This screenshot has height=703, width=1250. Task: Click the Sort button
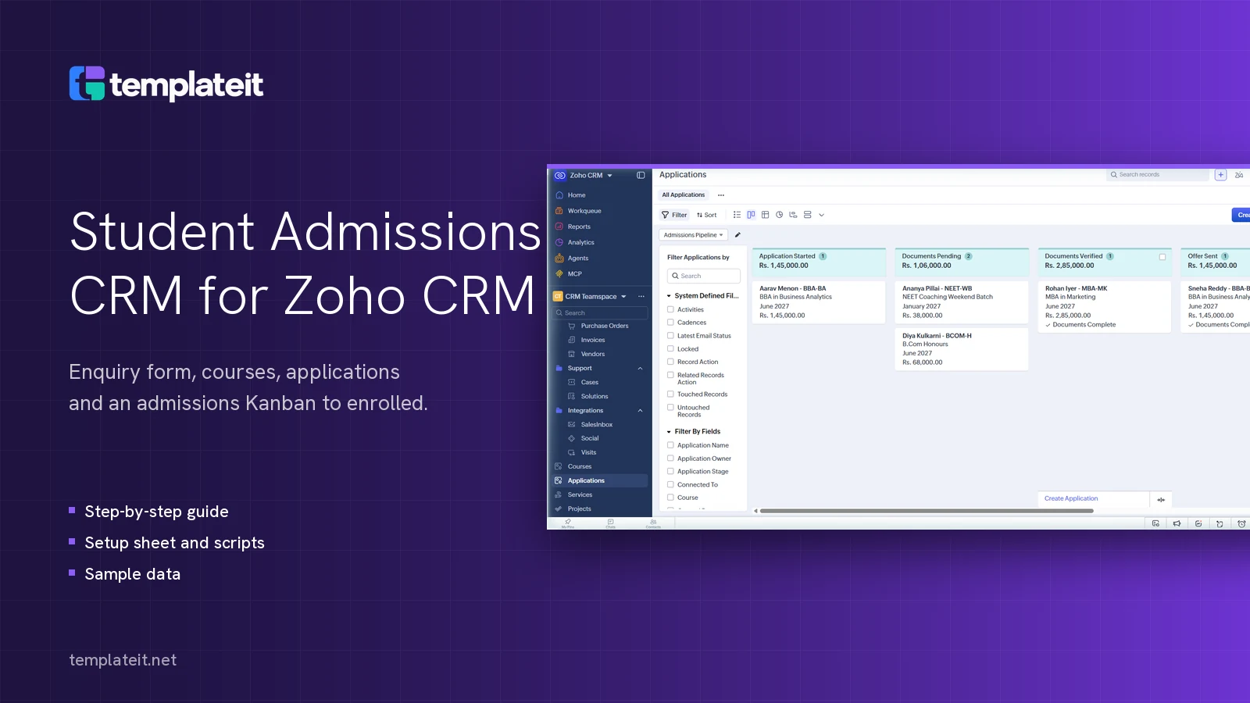click(706, 215)
